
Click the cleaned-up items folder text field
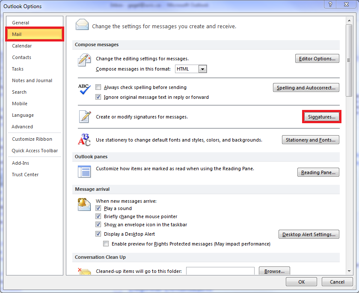220,271
